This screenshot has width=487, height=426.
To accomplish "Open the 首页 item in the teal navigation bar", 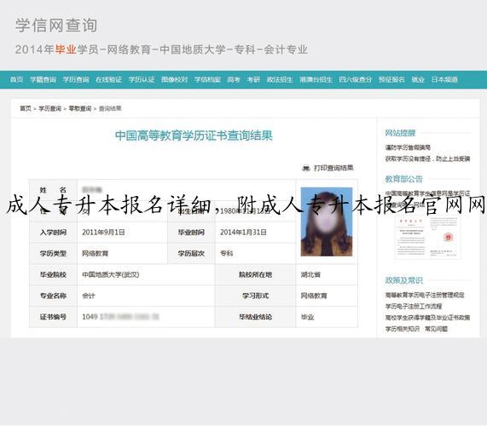I will 16,80.
